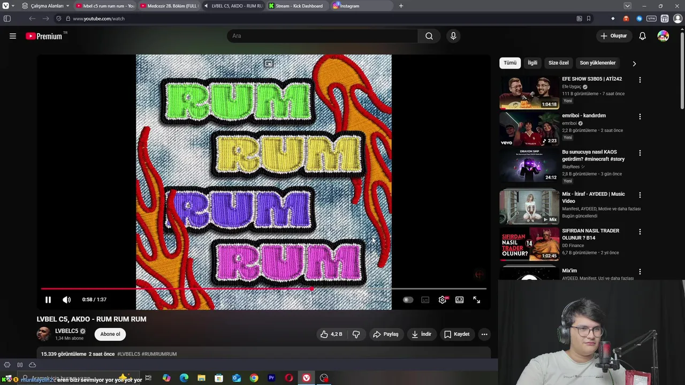Save the video with Kaydet
685x385 pixels.
[x=456, y=334]
